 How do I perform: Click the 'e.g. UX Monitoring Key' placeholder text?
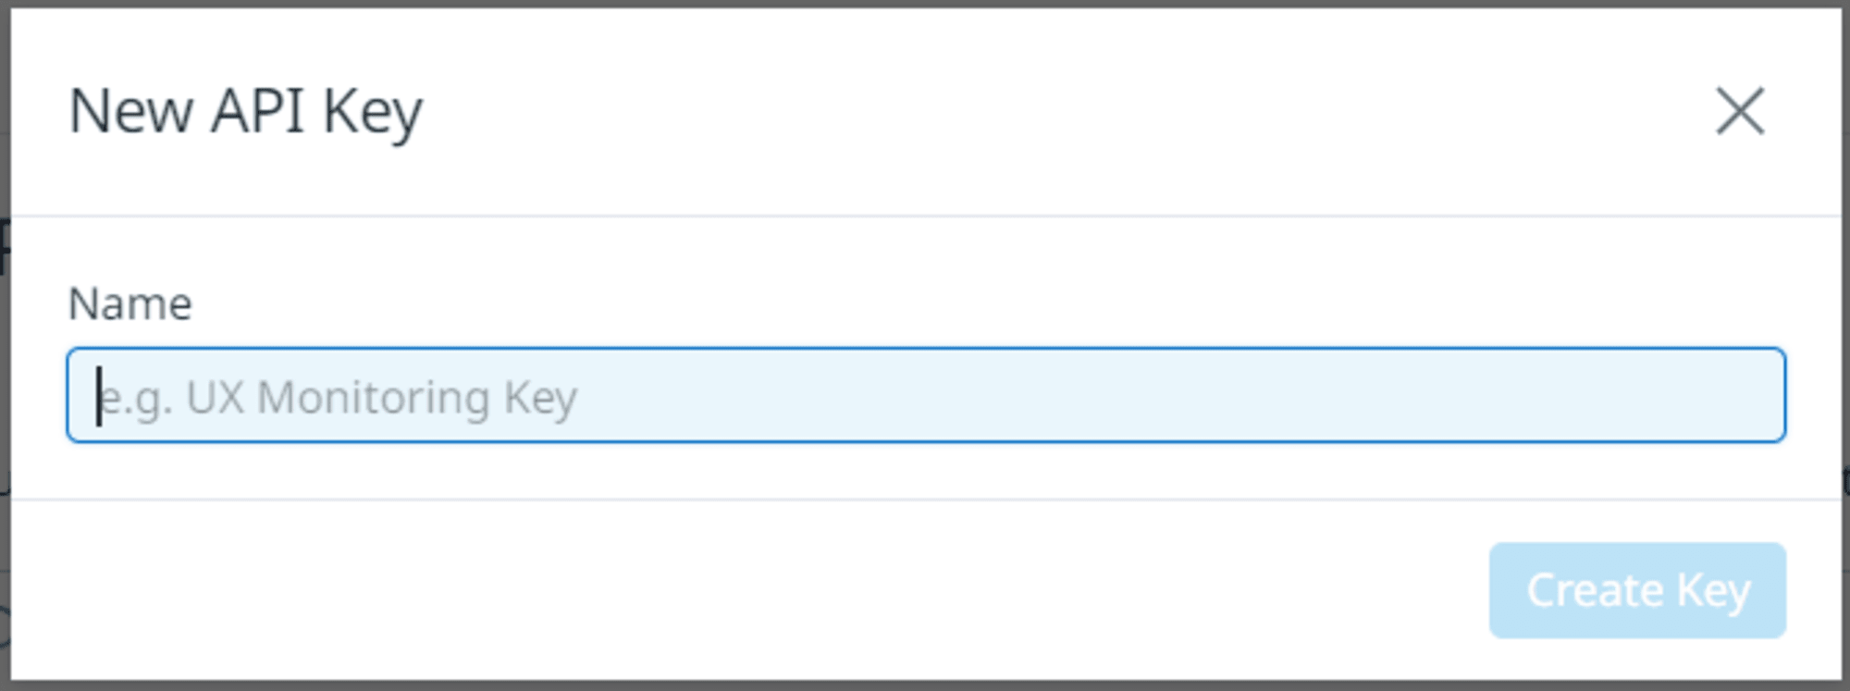pos(338,399)
